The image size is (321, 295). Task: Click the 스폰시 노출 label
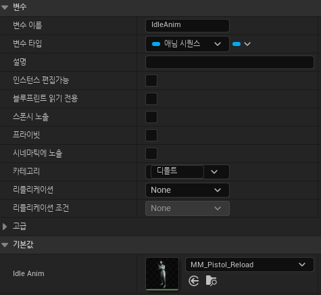click(31, 116)
